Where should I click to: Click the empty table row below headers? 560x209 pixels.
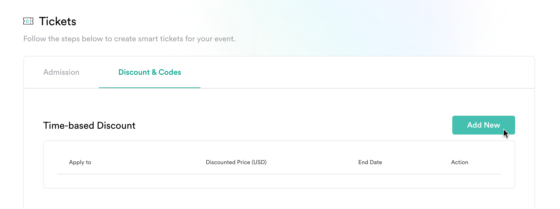coord(279,181)
